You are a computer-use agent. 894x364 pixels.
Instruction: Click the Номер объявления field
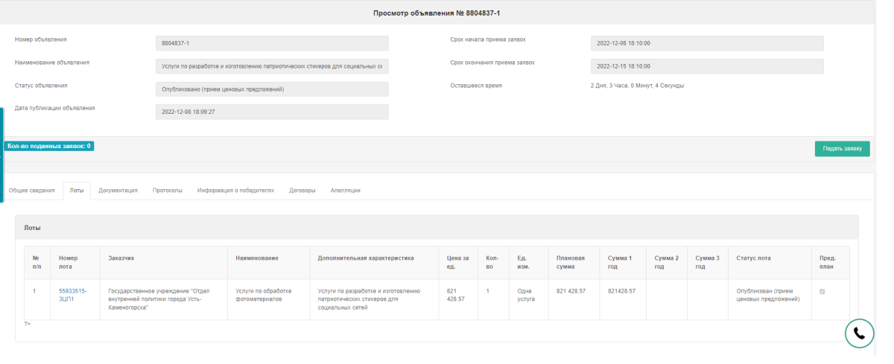click(x=272, y=43)
